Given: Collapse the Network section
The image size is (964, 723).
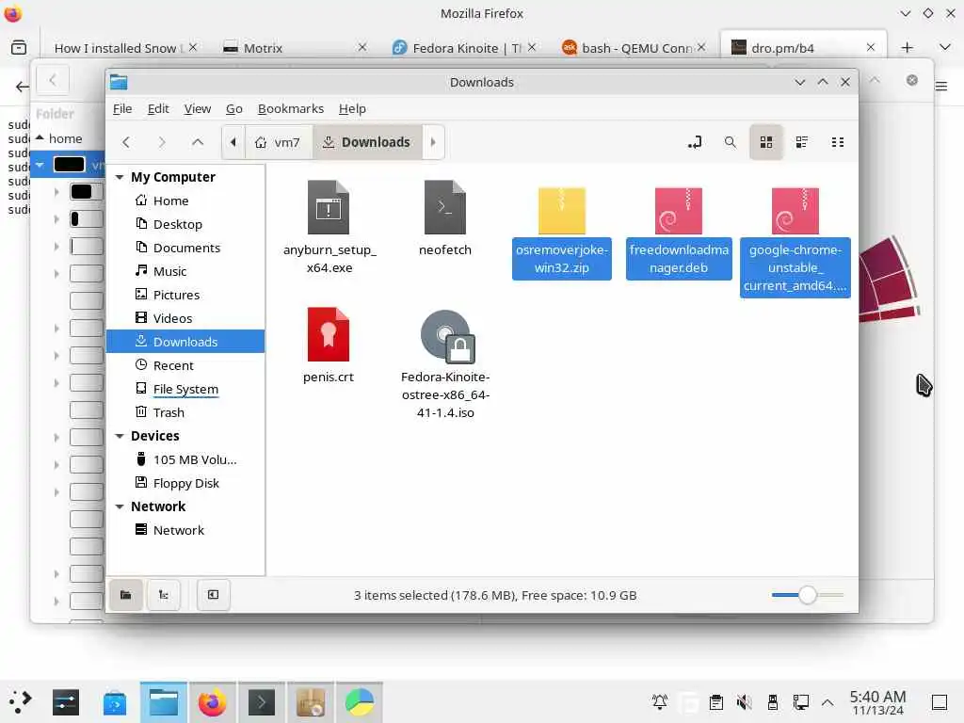Looking at the screenshot, I should click(120, 506).
